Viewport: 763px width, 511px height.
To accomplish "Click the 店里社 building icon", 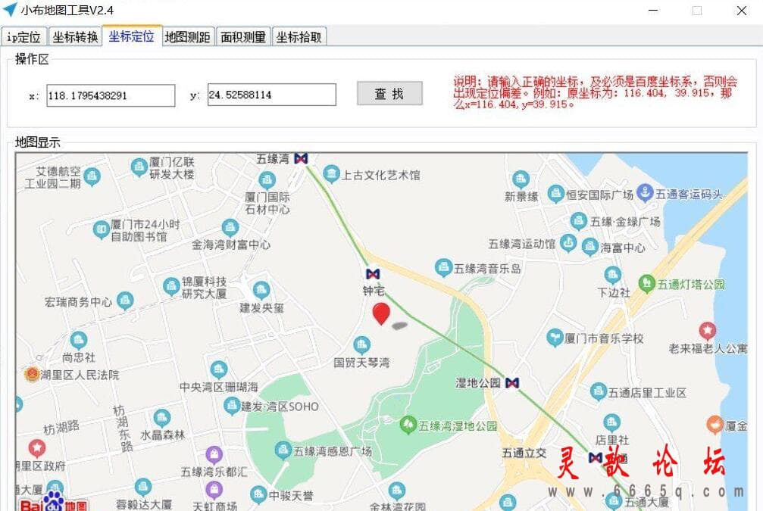I will [x=611, y=422].
